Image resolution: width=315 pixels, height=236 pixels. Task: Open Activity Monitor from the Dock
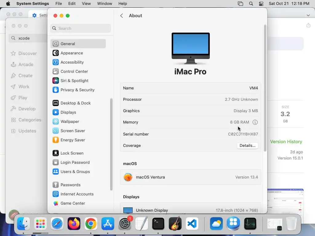point(250,224)
